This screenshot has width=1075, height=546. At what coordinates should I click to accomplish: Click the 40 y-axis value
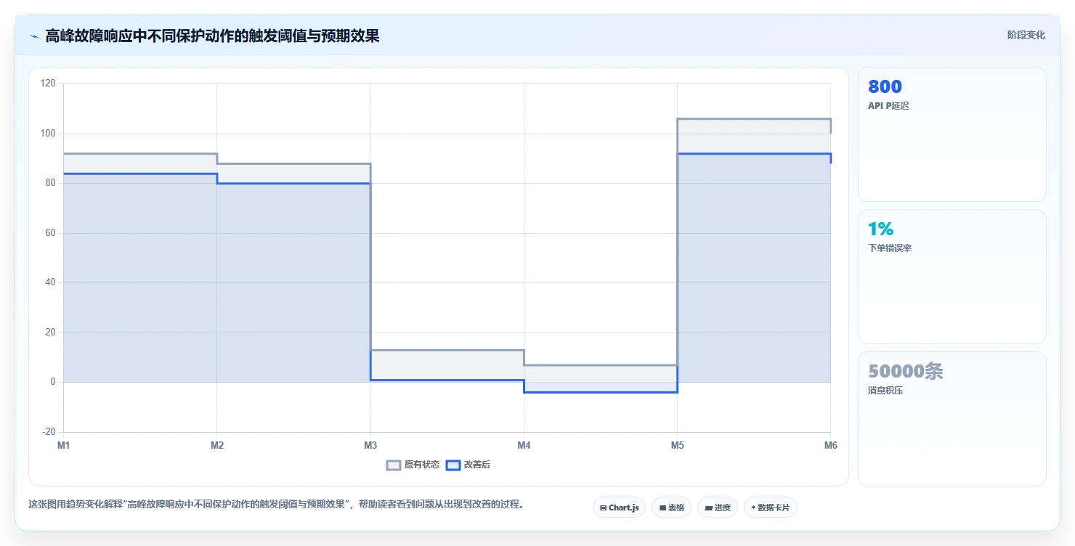click(x=51, y=282)
